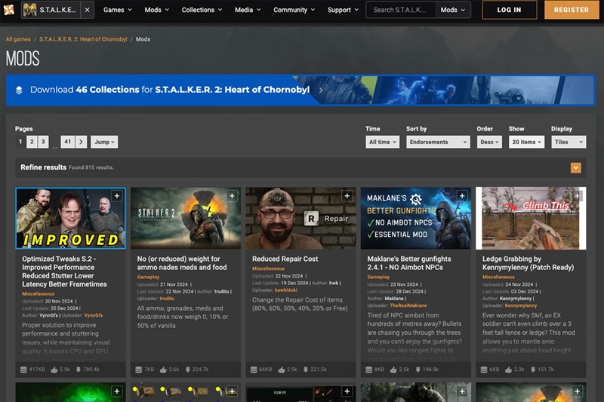Image resolution: width=604 pixels, height=402 pixels.
Task: Click the search S.T.A.L.K.E.R. input field
Action: (401, 10)
